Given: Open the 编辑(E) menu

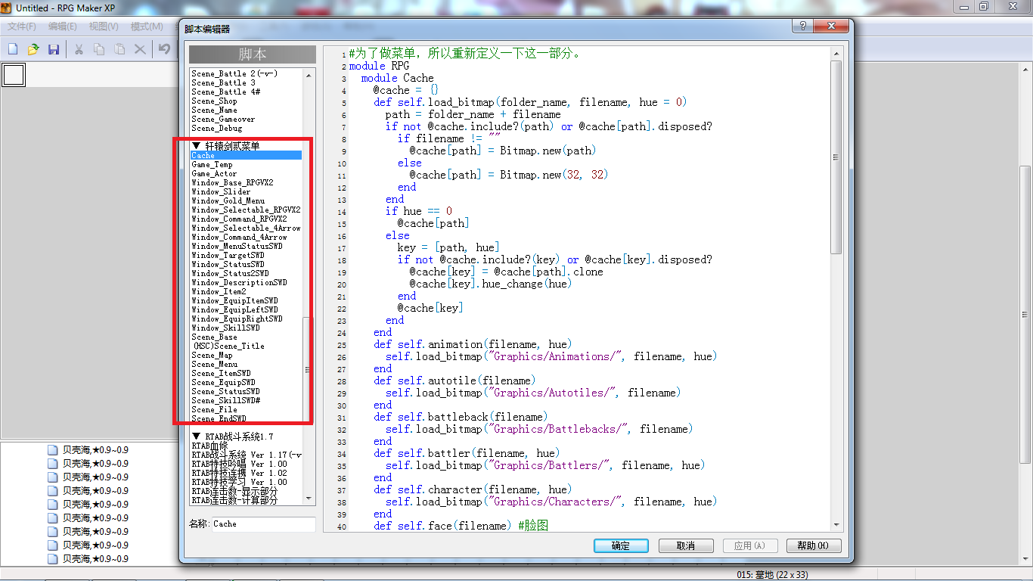Looking at the screenshot, I should (x=63, y=26).
